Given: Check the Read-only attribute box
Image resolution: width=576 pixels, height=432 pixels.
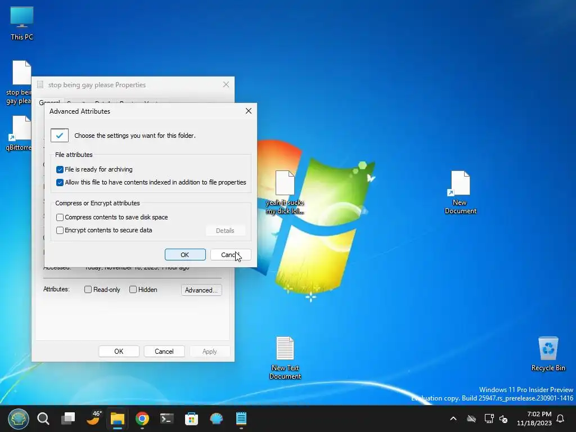Looking at the screenshot, I should pos(88,290).
